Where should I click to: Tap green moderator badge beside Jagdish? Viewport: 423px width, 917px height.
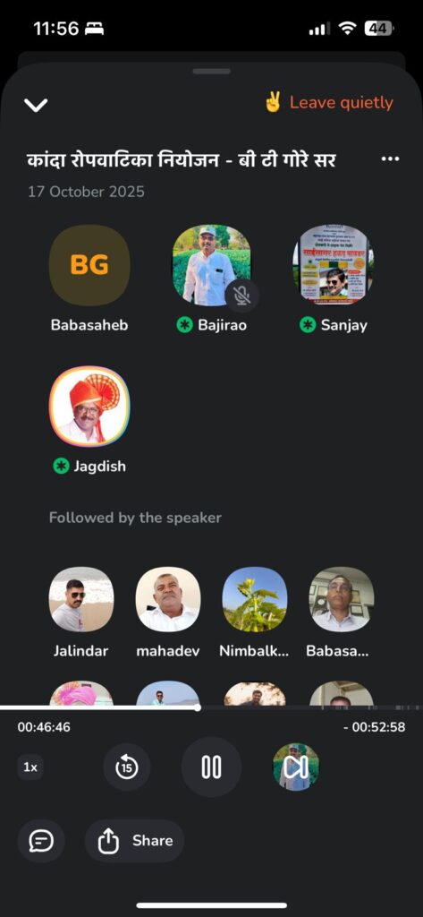[x=61, y=466]
